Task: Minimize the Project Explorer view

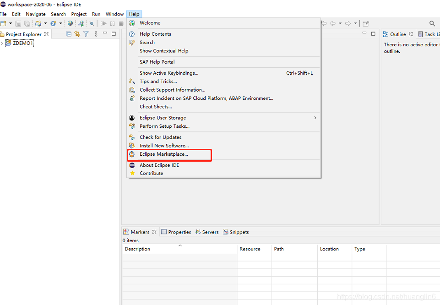Action: (x=105, y=33)
